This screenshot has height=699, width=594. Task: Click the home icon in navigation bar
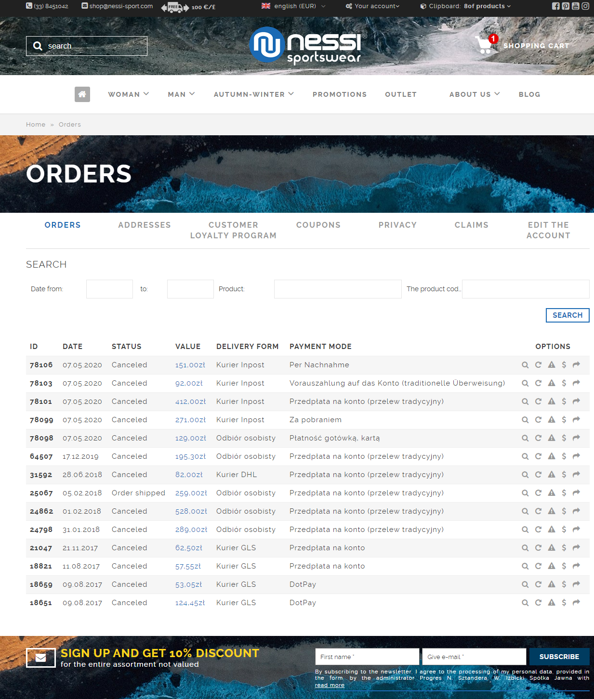click(82, 94)
